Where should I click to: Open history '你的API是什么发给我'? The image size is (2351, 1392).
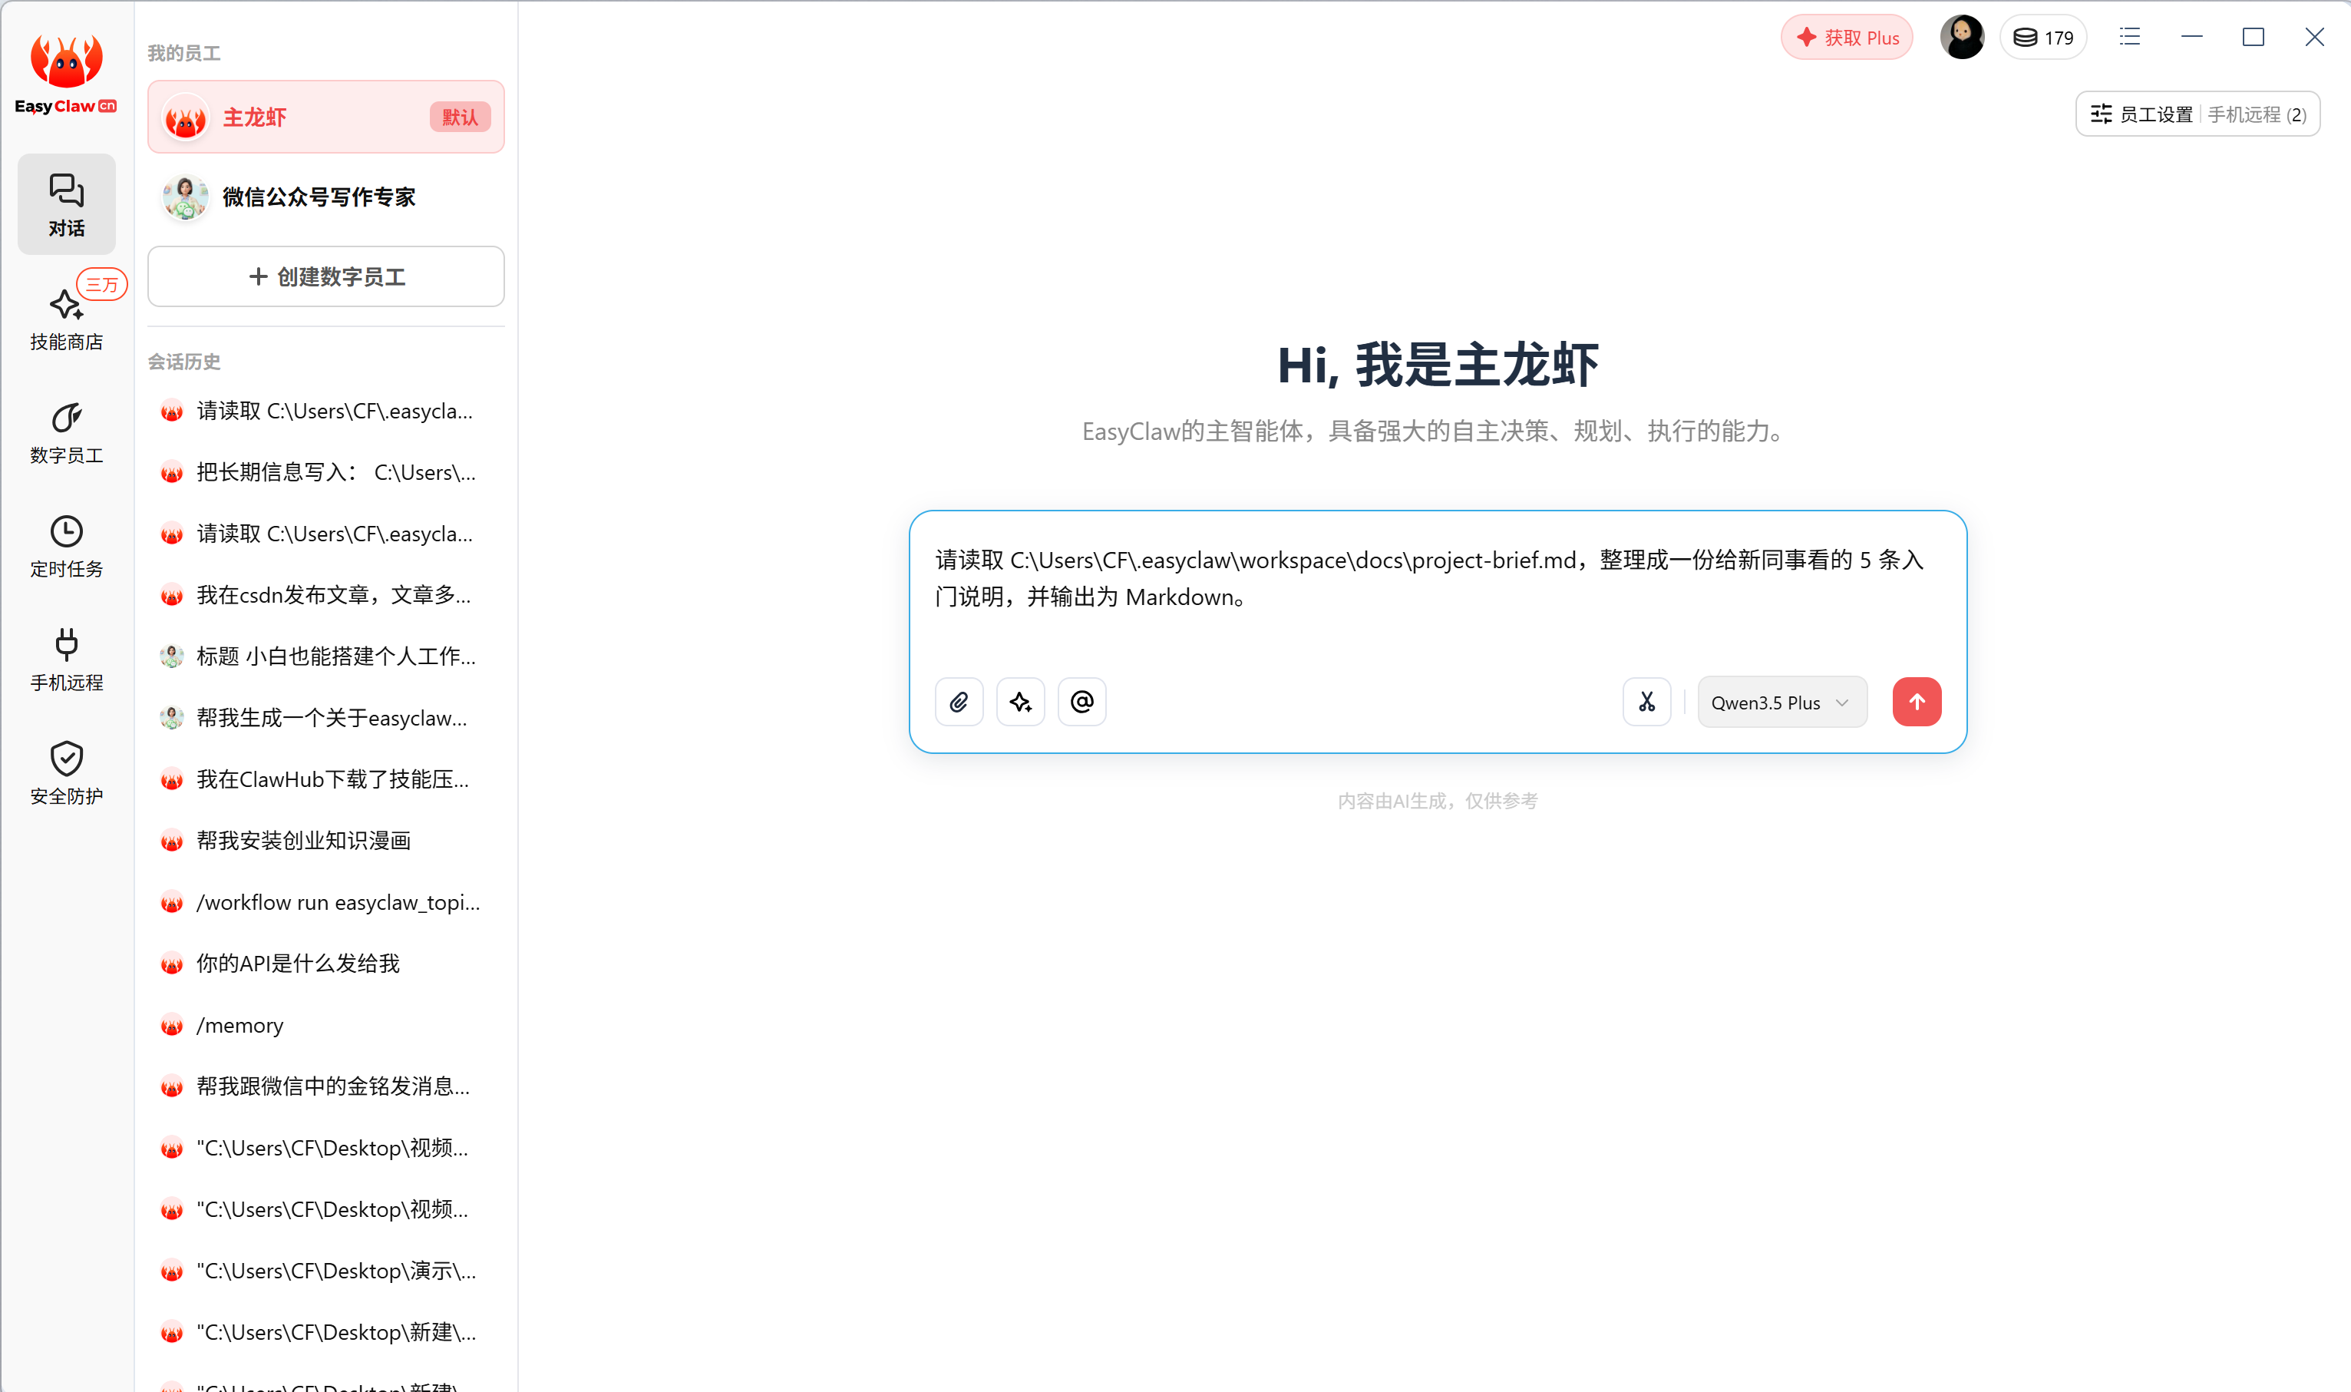click(x=325, y=964)
